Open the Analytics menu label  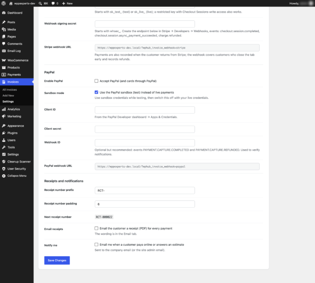[x=14, y=109]
